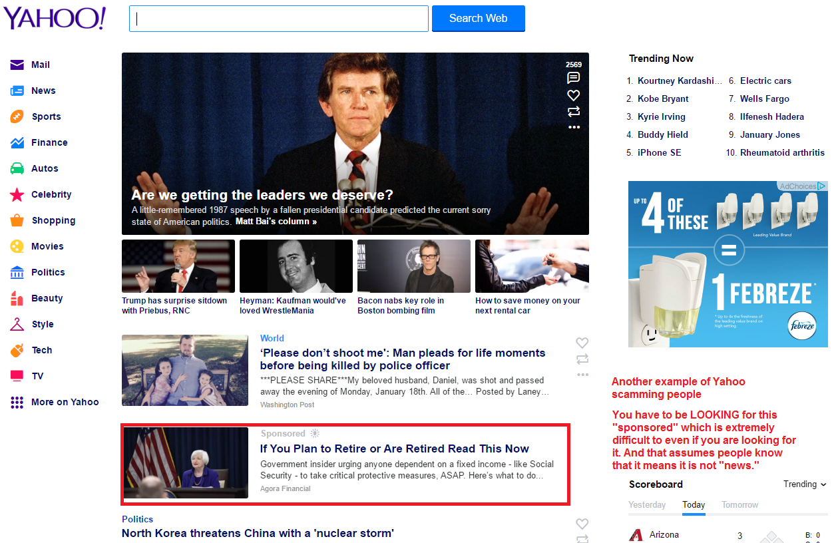
Task: Open more options for the World article
Action: click(582, 375)
